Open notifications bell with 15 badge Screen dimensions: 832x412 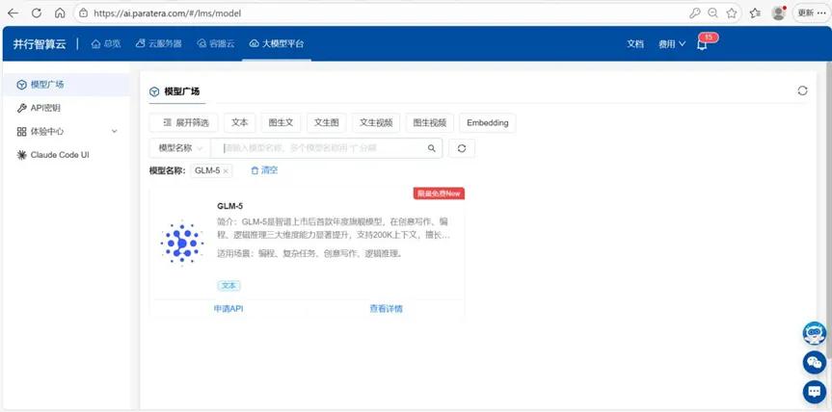702,44
